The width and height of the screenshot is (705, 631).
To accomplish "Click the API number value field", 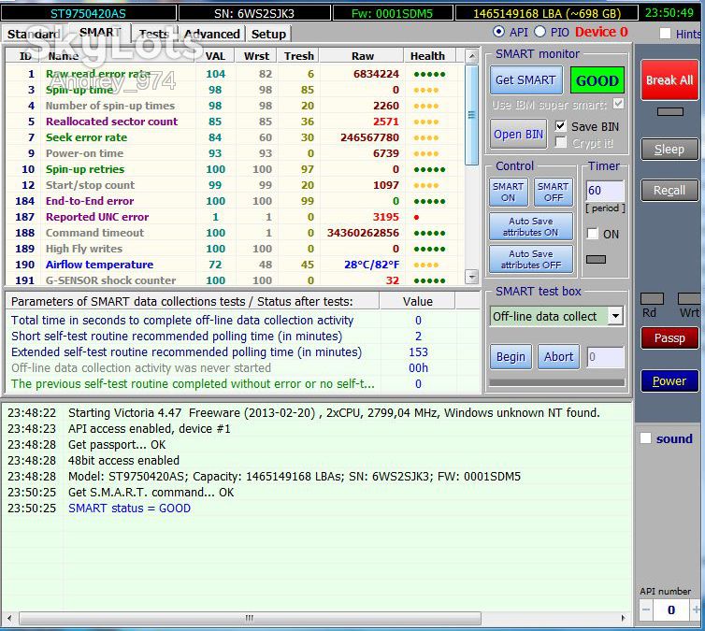I will (671, 609).
